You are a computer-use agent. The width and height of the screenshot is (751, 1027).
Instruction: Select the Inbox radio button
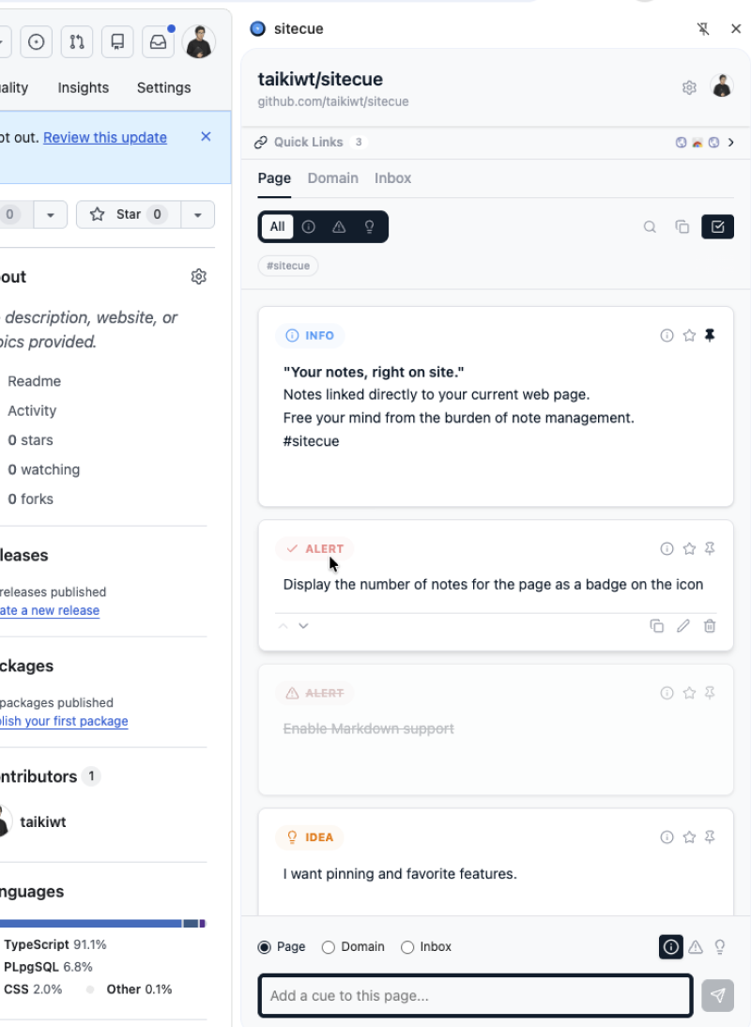tap(407, 947)
